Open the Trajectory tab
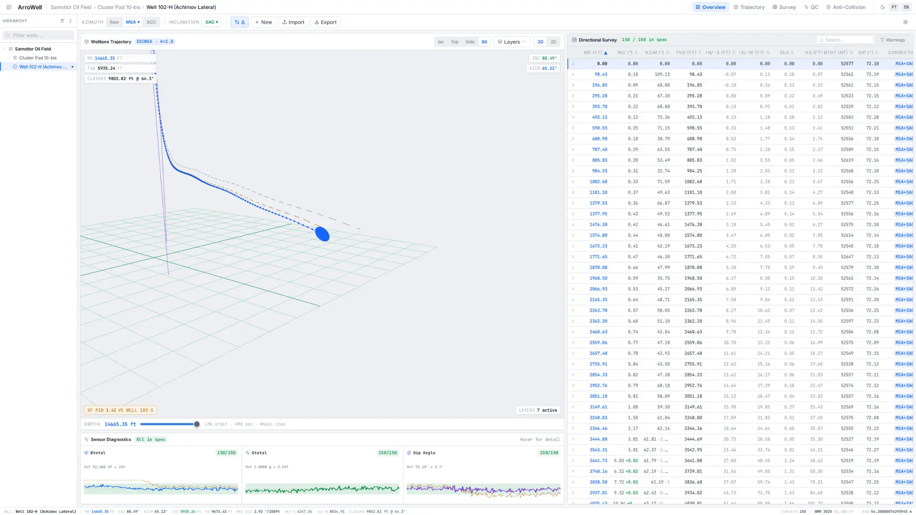 point(749,7)
